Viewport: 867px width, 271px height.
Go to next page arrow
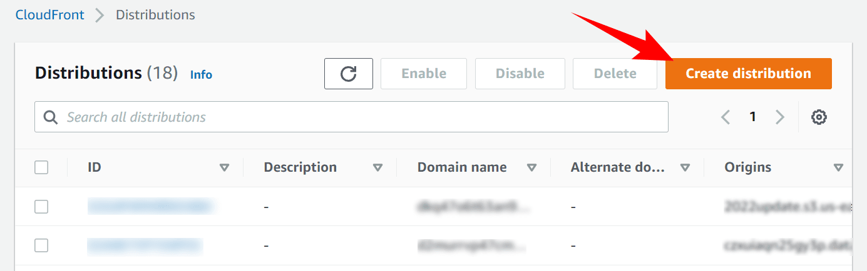pyautogui.click(x=780, y=117)
